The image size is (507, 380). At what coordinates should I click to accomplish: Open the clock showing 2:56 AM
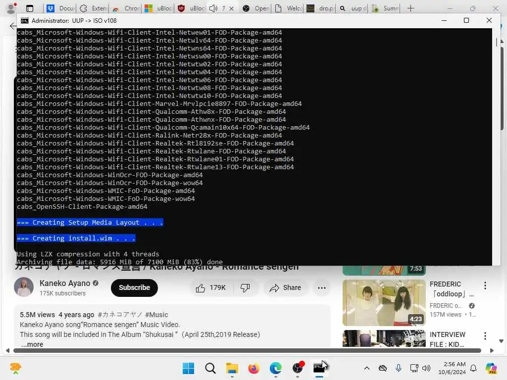pos(452,368)
